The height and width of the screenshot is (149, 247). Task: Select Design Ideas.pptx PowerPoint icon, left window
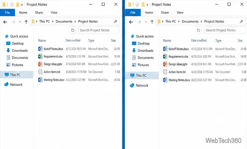pyautogui.click(x=40, y=64)
